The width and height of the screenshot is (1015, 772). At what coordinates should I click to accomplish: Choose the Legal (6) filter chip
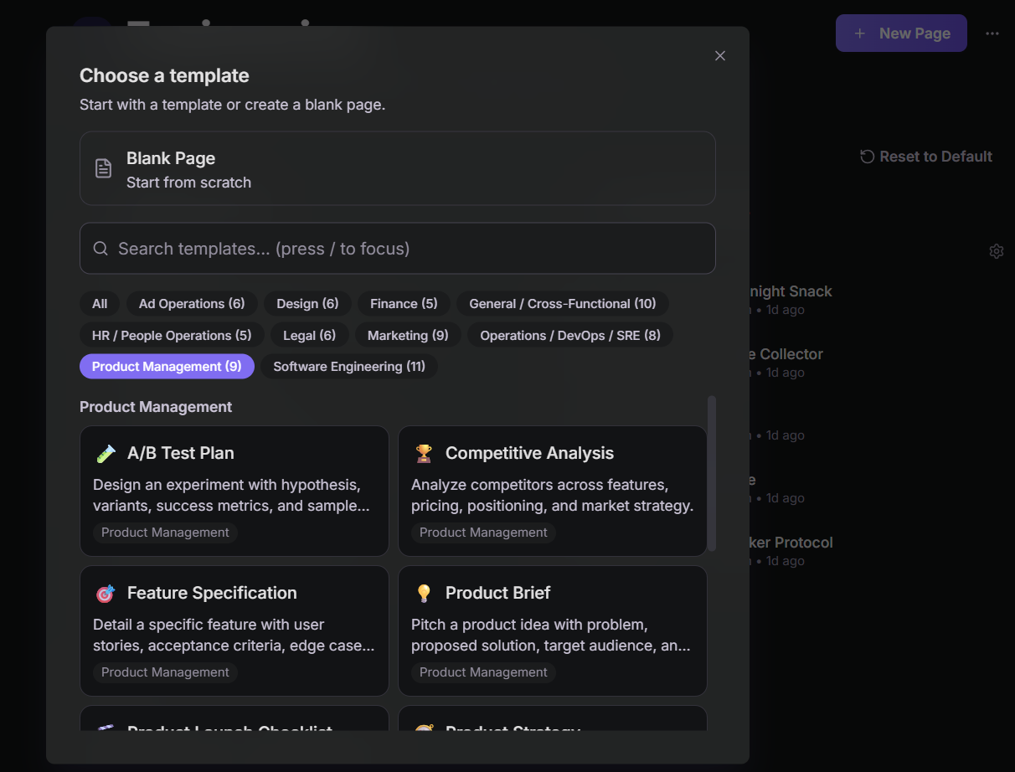point(309,336)
